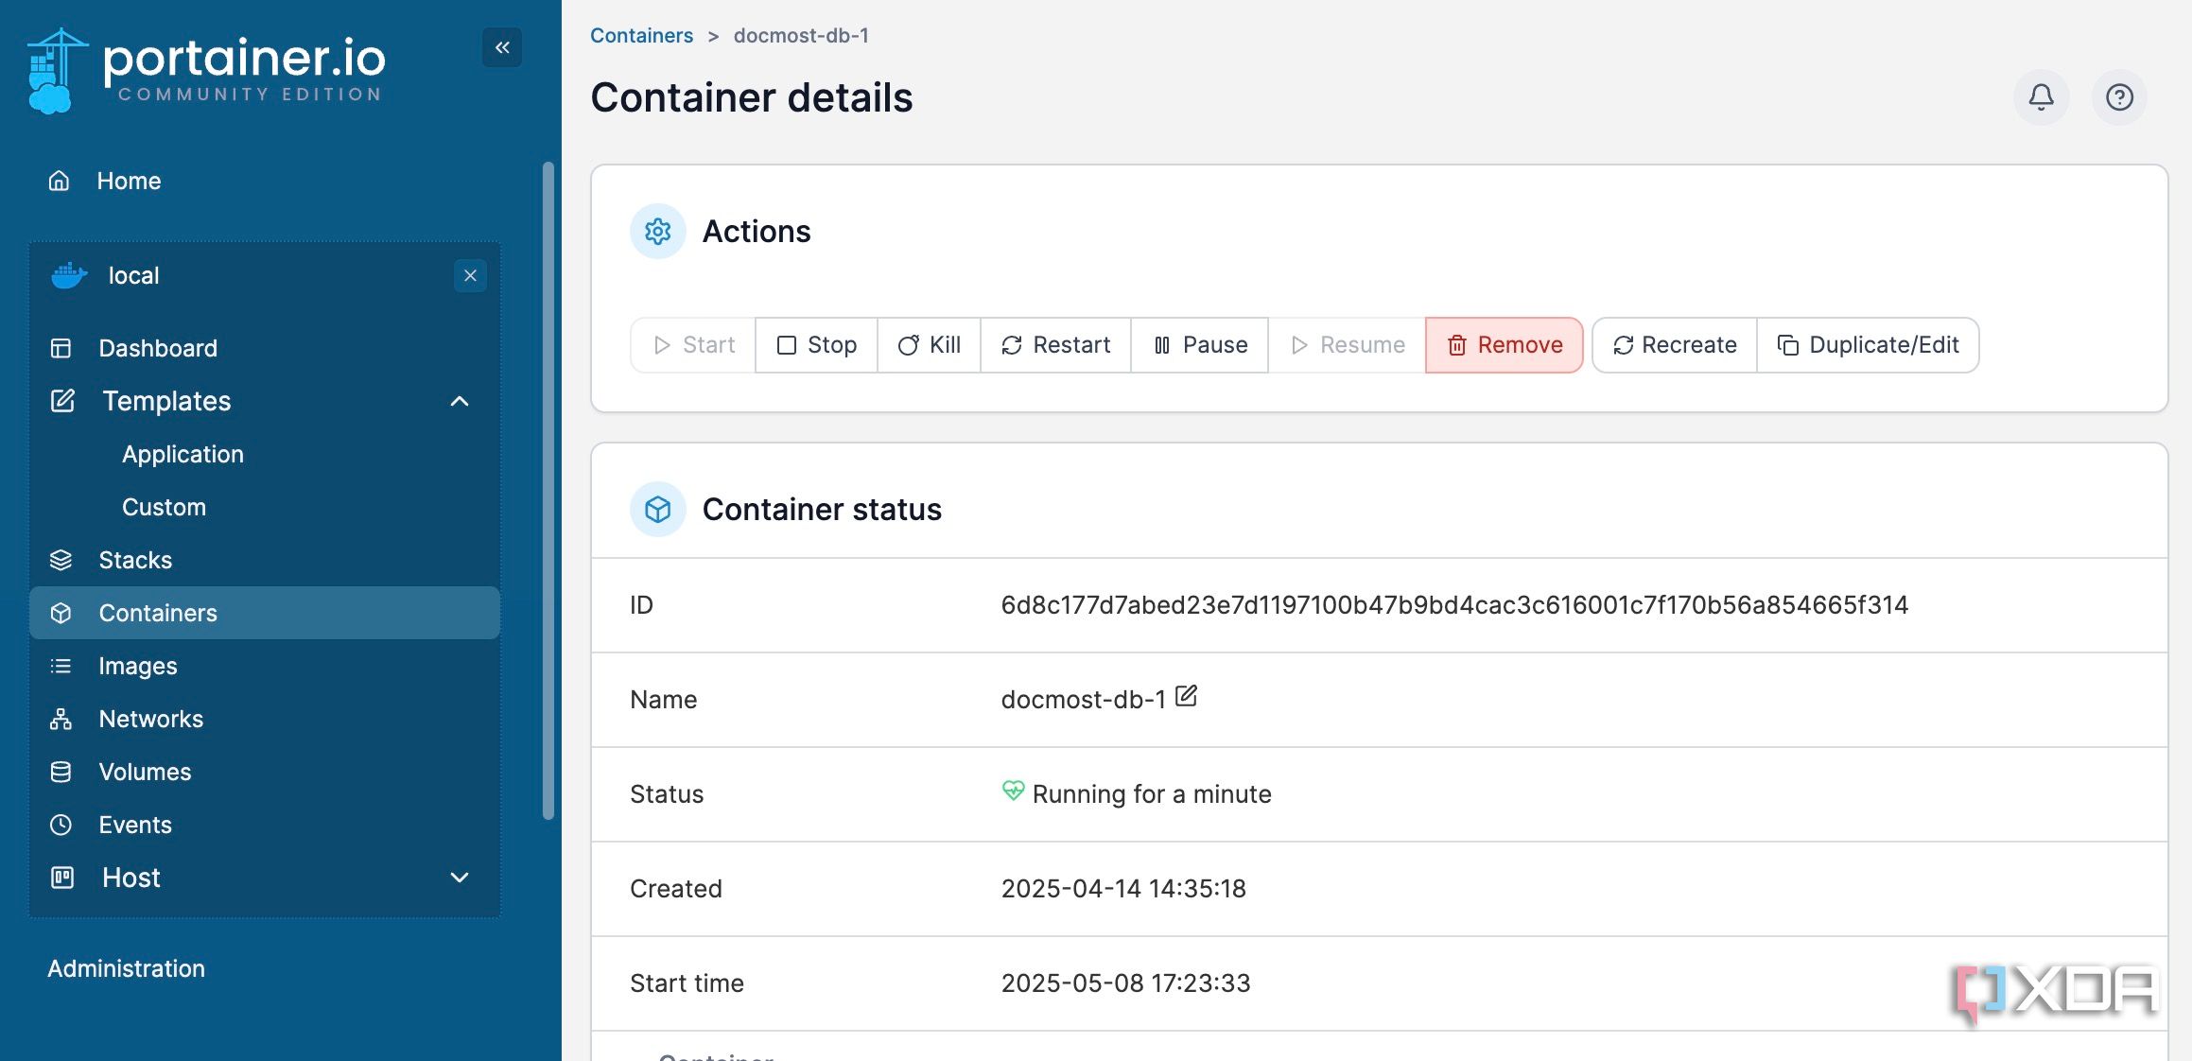Click 'Running for a minute' status text
Viewport: 2192px width, 1061px height.
1152,794
